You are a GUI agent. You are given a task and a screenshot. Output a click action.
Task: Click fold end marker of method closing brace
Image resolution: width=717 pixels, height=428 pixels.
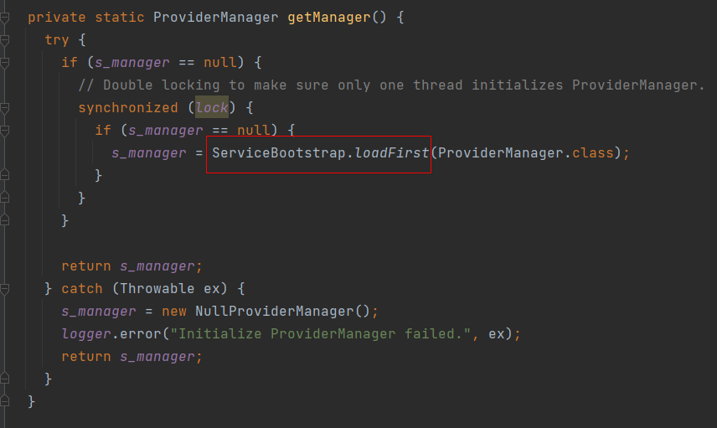(4, 402)
